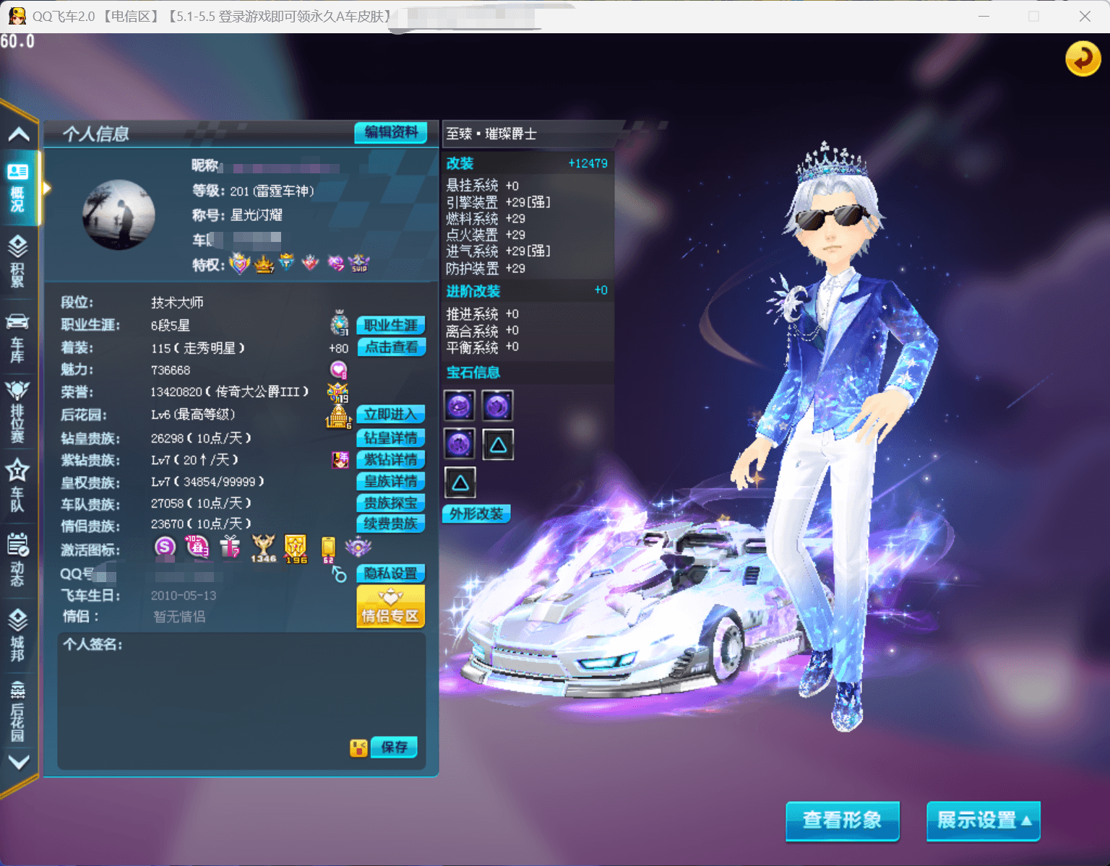Click the 至臻·璀璨爵士 car name
The image size is (1110, 866).
[x=491, y=134]
